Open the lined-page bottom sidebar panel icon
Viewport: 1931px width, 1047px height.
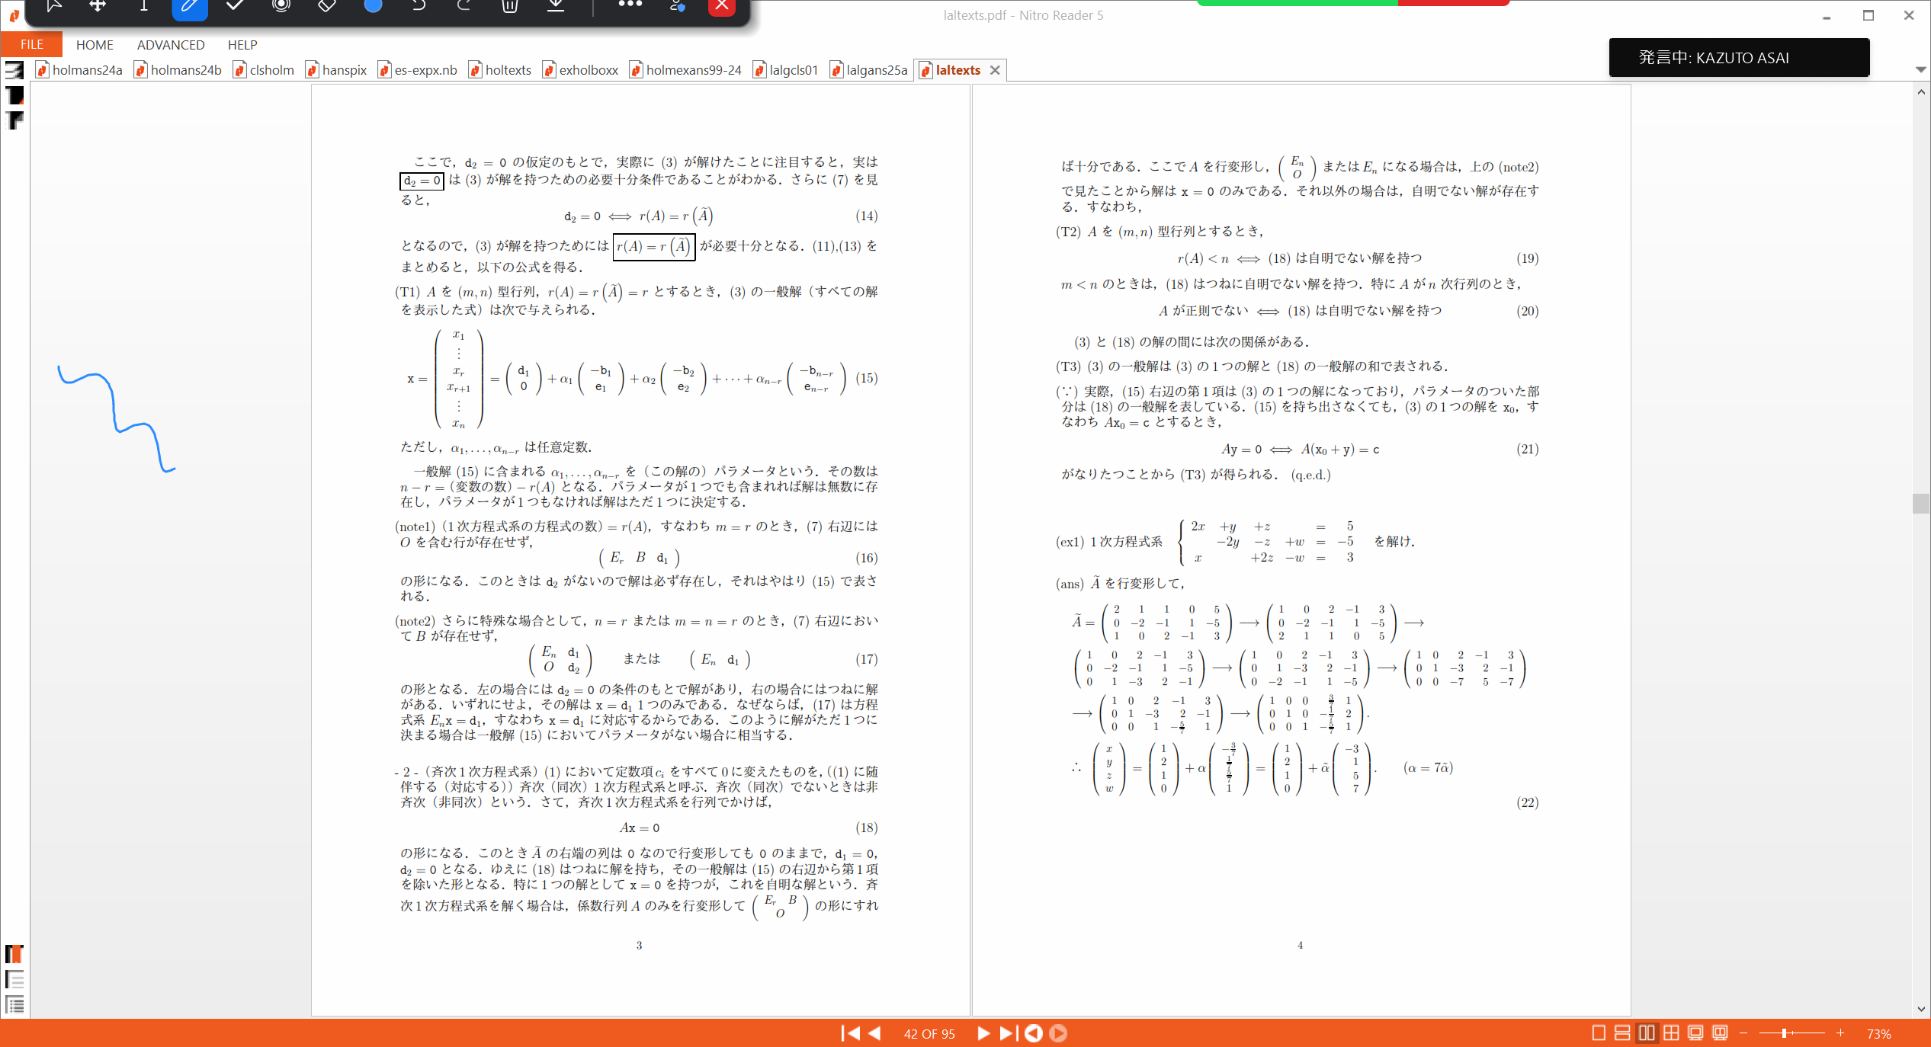pos(14,979)
